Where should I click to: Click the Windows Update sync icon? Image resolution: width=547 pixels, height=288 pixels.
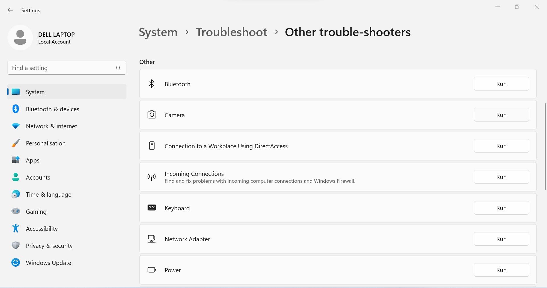pyautogui.click(x=16, y=263)
